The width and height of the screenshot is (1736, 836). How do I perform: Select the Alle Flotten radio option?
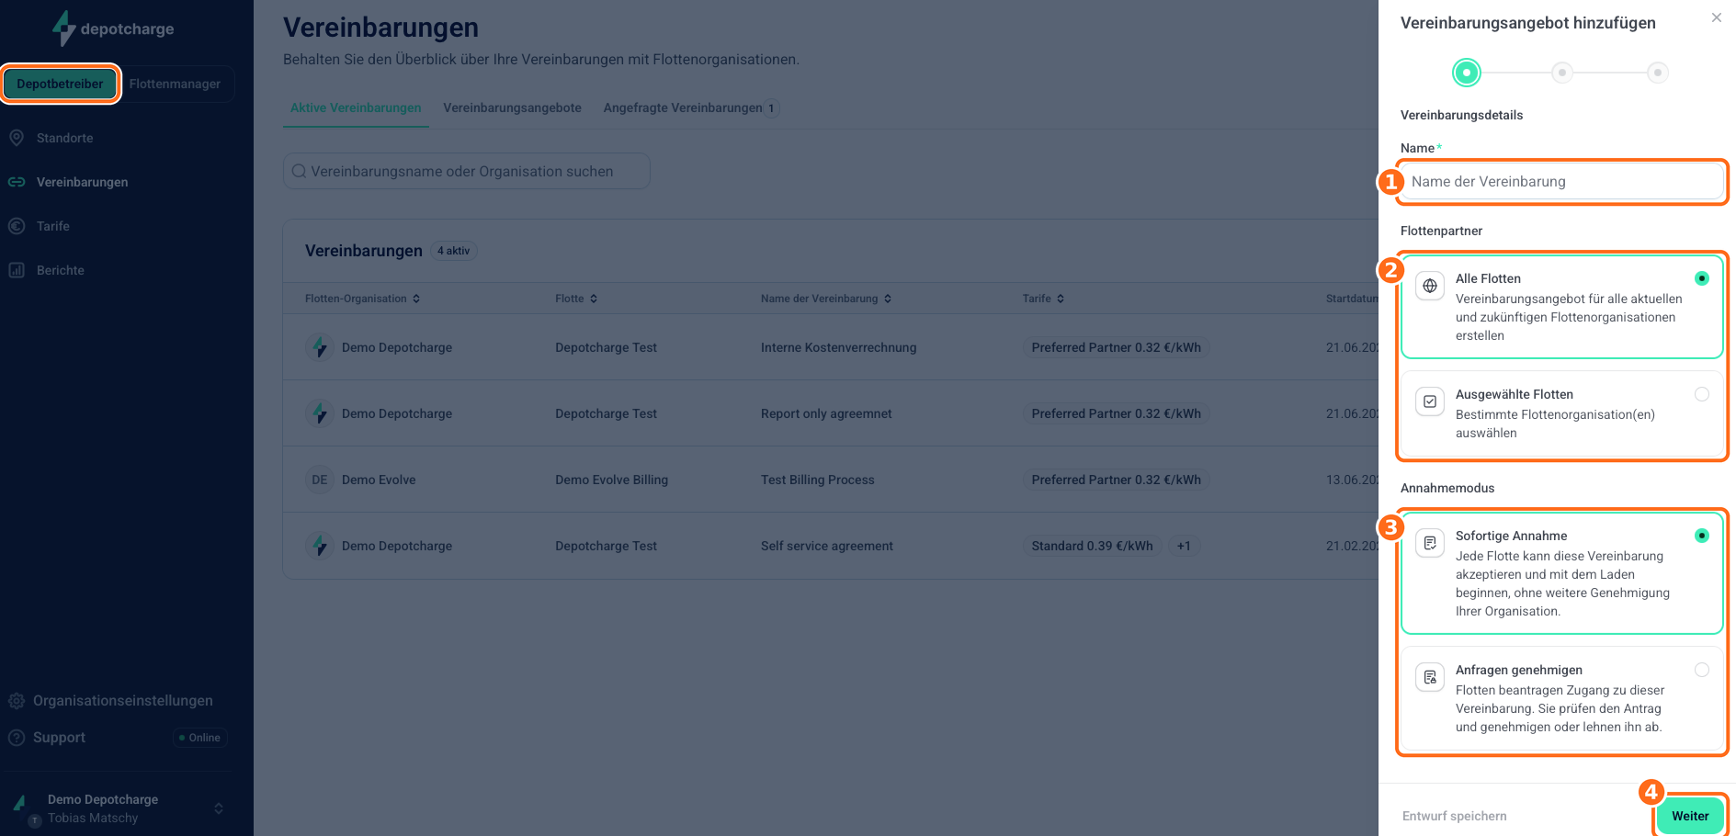tap(1702, 278)
